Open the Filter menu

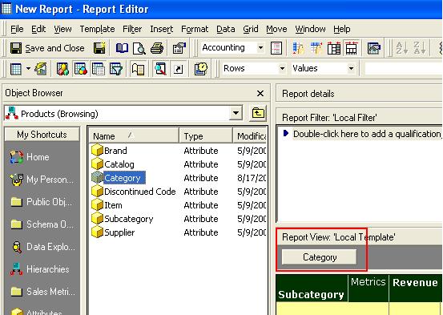click(132, 29)
